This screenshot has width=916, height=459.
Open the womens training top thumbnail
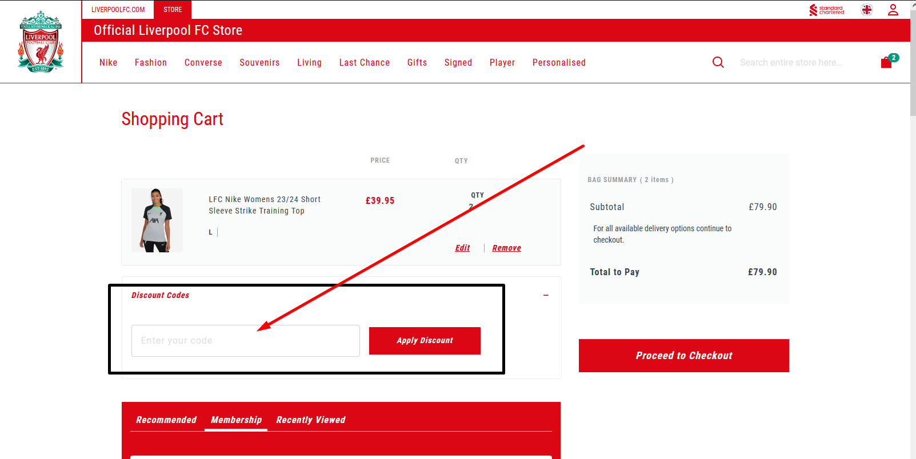tap(157, 220)
